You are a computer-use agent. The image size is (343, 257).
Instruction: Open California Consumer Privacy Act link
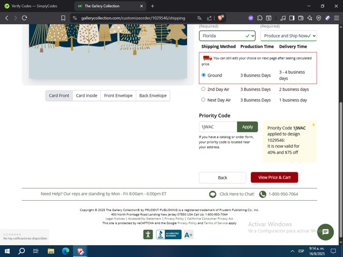tap(210, 218)
